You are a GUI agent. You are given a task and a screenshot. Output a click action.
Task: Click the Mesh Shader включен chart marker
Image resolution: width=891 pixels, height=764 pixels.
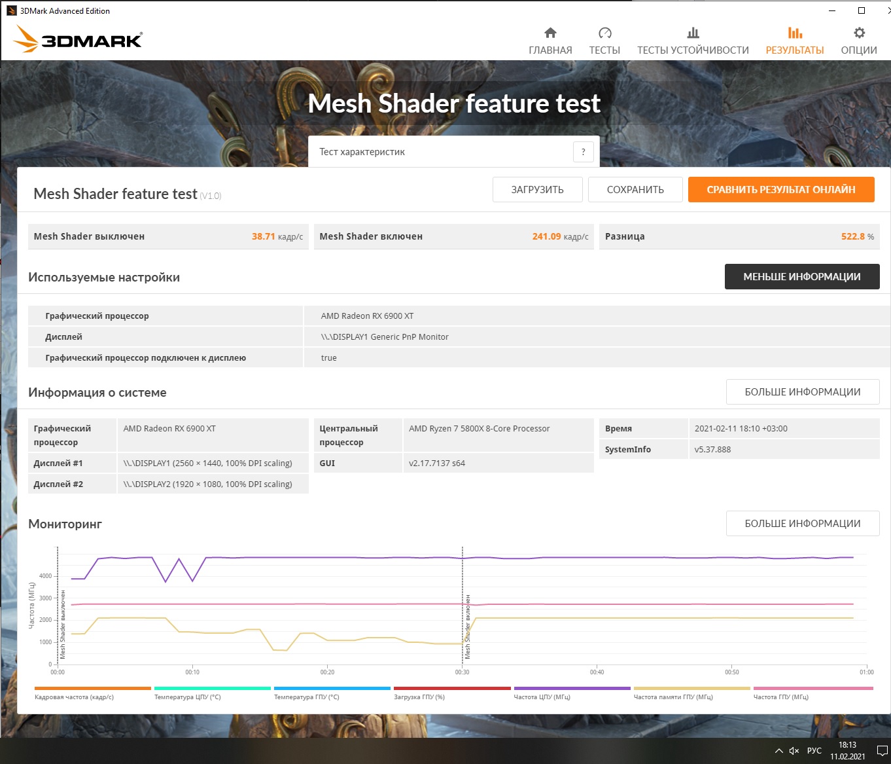(468, 627)
